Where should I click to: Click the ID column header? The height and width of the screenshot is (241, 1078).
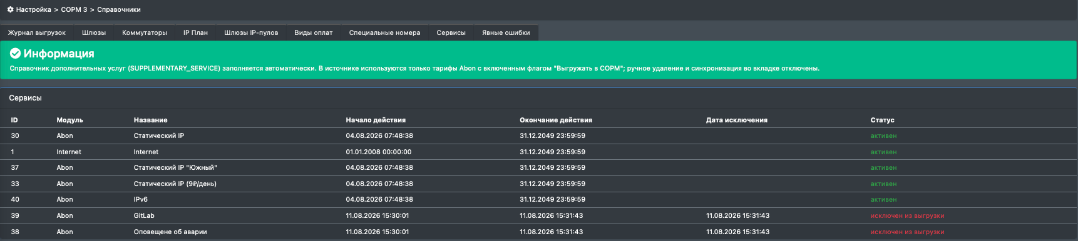(14, 120)
